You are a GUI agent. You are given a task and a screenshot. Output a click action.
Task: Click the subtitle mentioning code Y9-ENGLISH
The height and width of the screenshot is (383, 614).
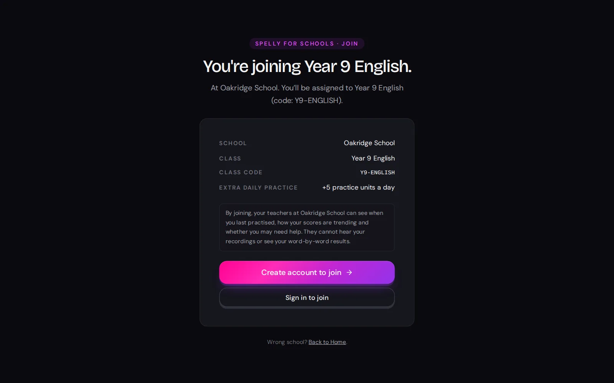(x=307, y=94)
